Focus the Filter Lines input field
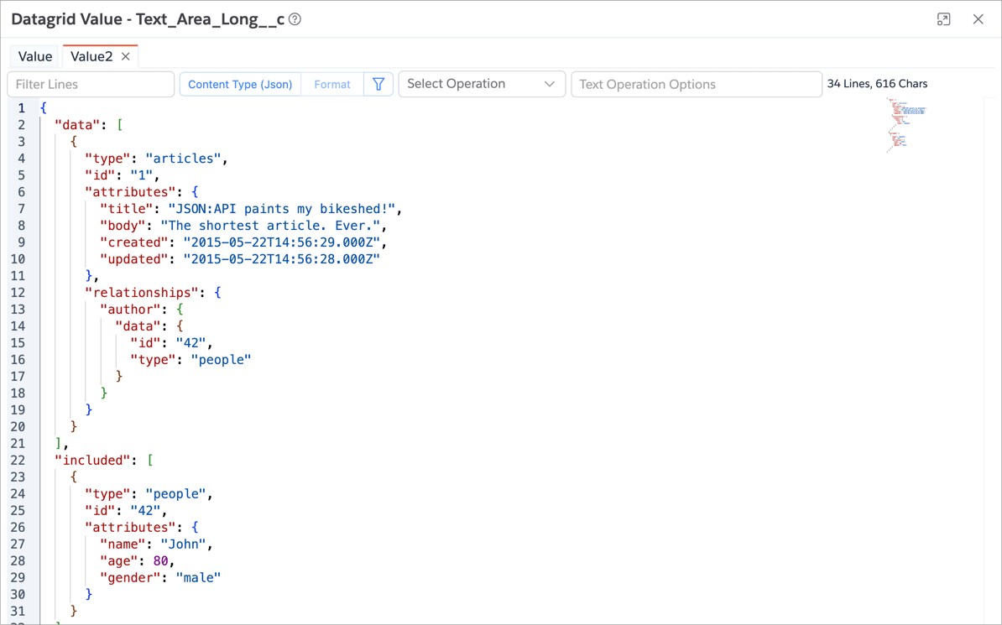 click(x=91, y=84)
